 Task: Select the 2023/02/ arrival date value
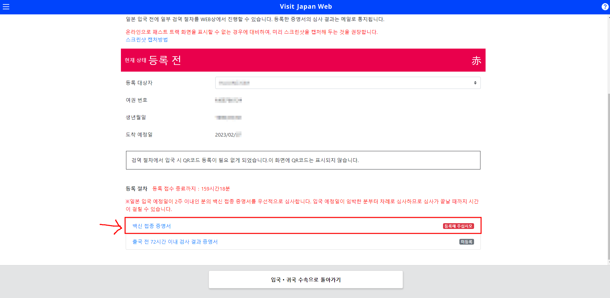click(228, 135)
